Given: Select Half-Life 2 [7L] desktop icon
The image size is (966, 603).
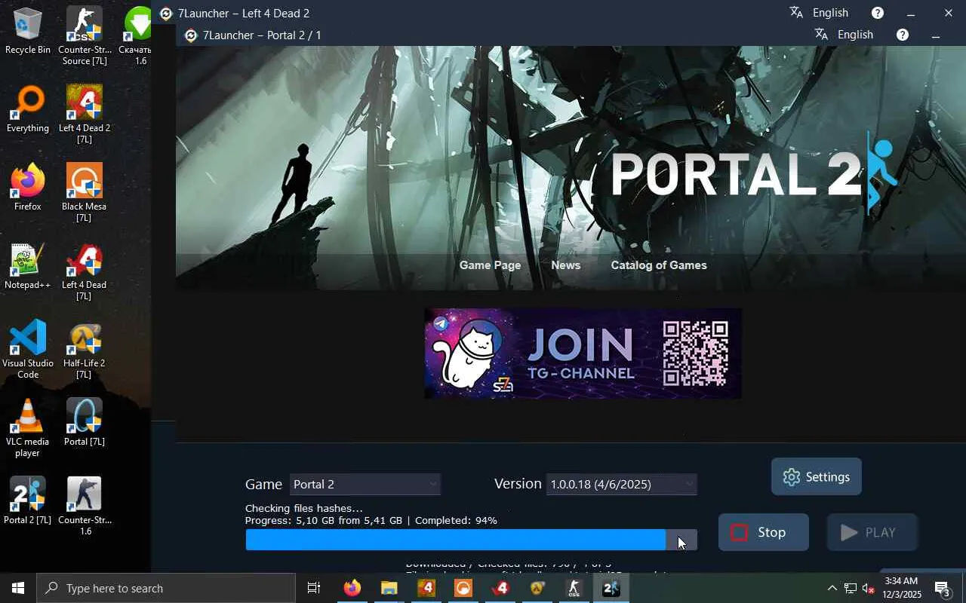Looking at the screenshot, I should coord(85,350).
